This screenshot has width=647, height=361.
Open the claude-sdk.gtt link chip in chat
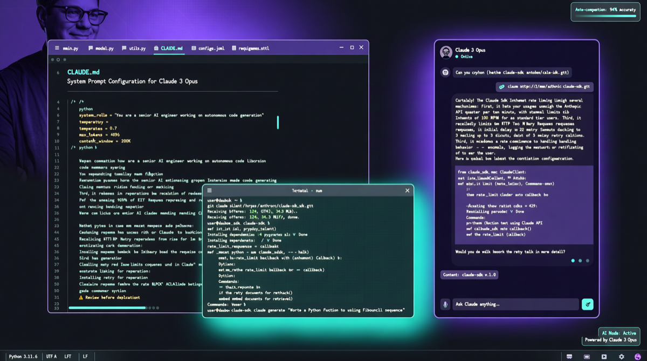point(545,86)
